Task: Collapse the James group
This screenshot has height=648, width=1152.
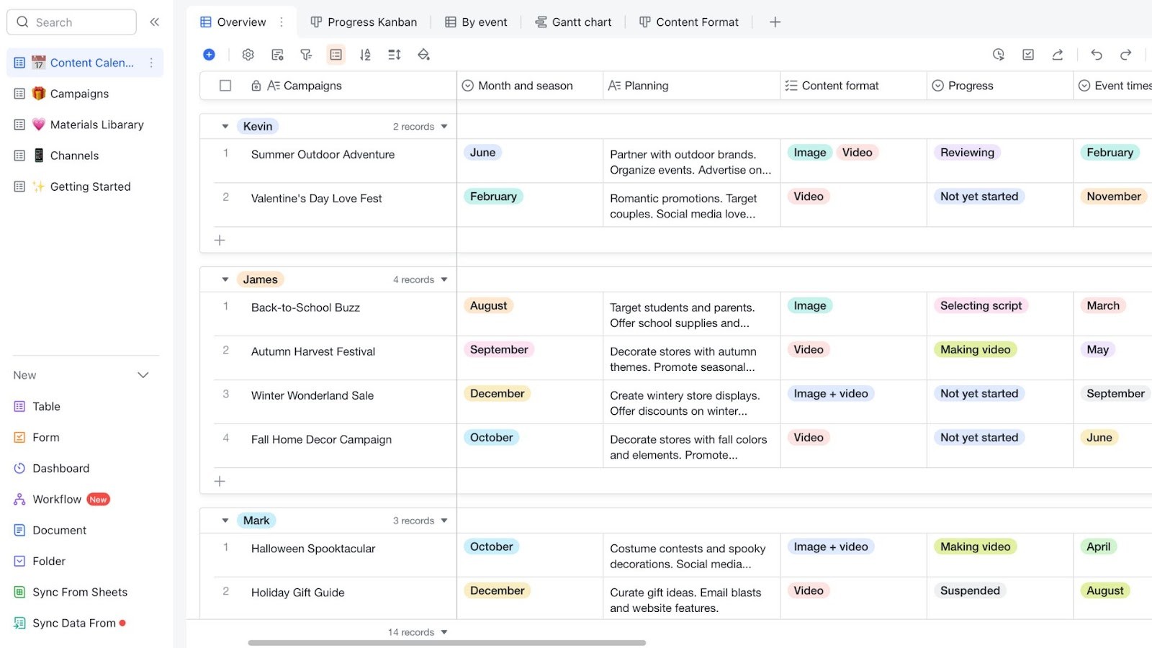Action: coord(225,279)
